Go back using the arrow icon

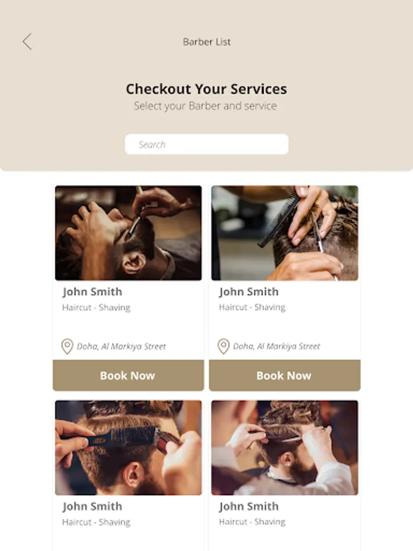click(27, 42)
